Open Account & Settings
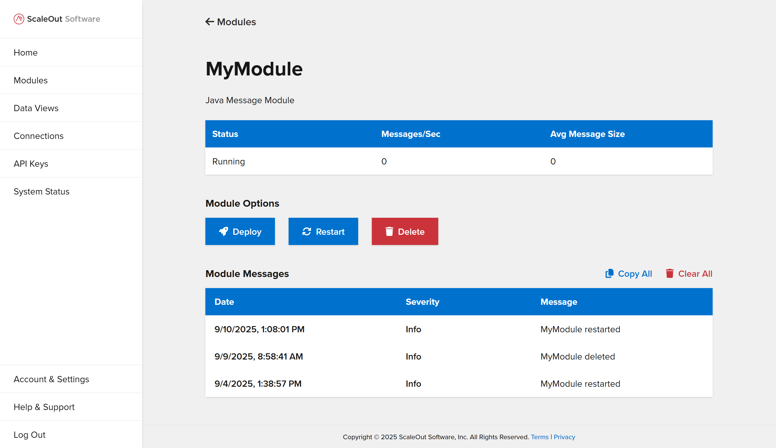The width and height of the screenshot is (776, 448). (71, 379)
